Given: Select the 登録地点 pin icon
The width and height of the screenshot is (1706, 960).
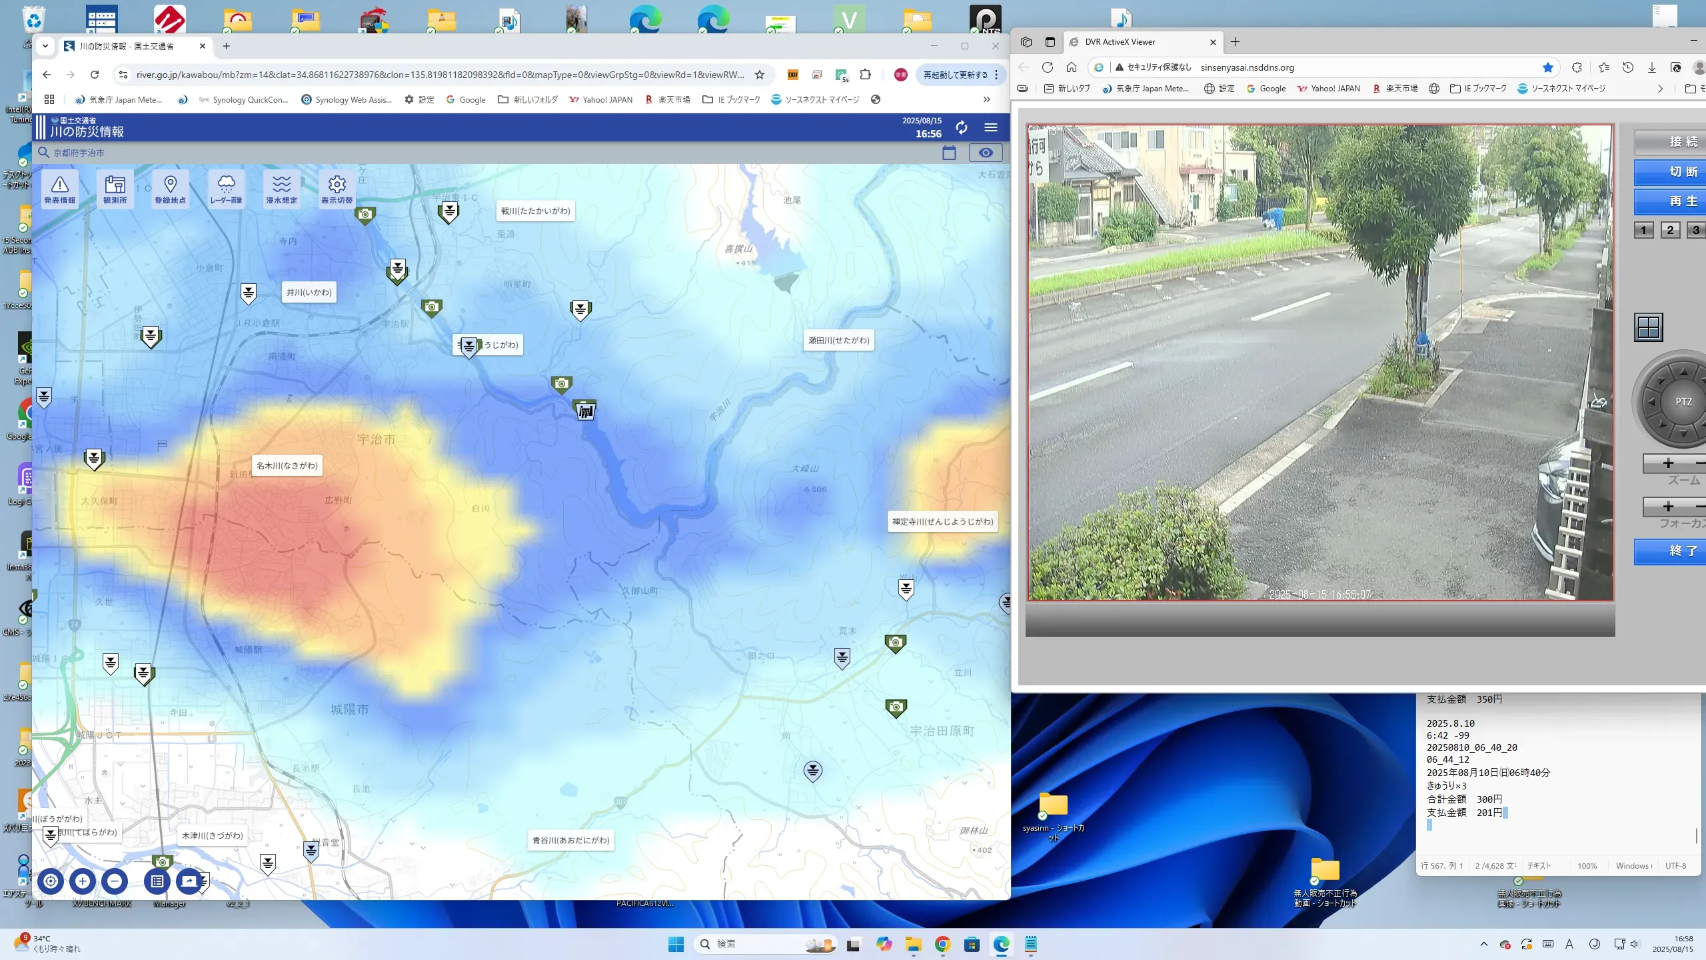Looking at the screenshot, I should coord(170,189).
